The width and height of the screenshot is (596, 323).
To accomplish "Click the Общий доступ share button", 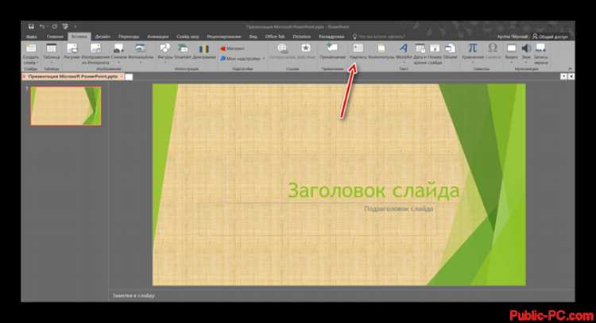I will (x=550, y=37).
